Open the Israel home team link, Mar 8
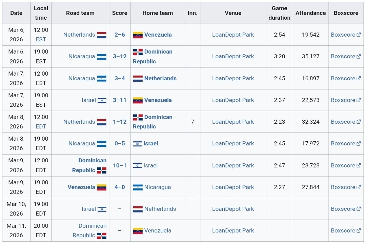 tap(151, 144)
